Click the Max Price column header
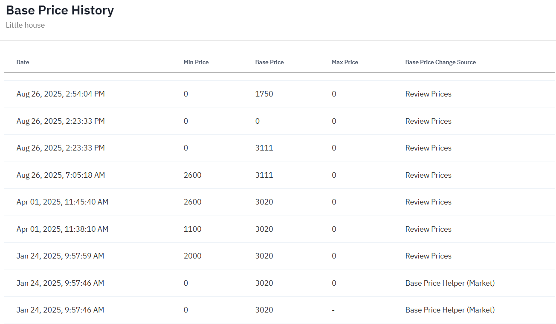Viewport: 556px width, 324px height. 345,62
